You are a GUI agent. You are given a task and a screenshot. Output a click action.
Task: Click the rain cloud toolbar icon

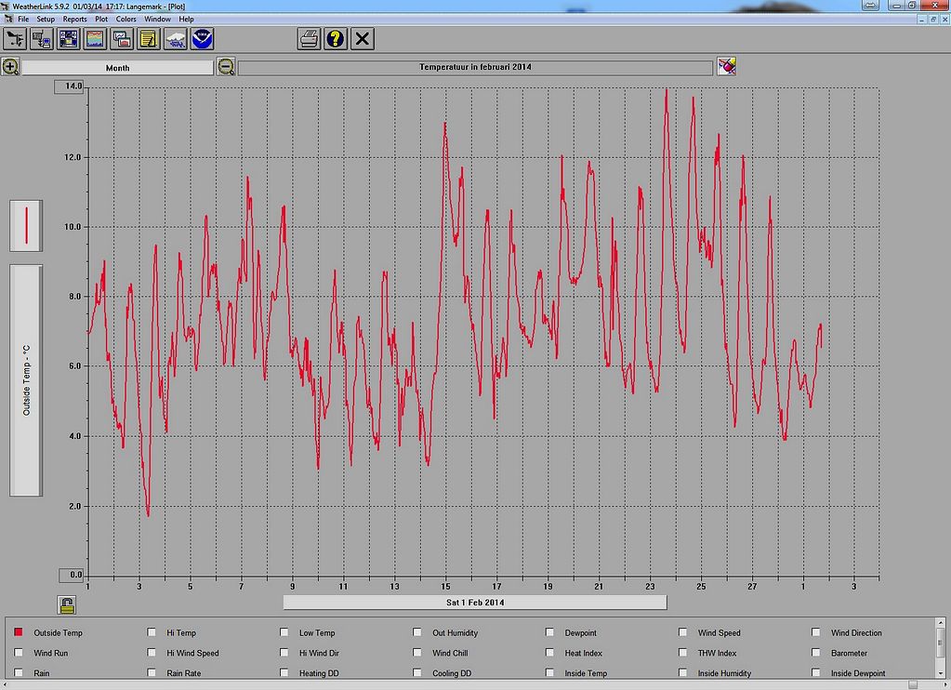point(176,39)
